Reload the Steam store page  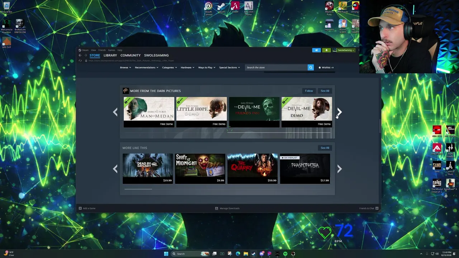tap(80, 61)
